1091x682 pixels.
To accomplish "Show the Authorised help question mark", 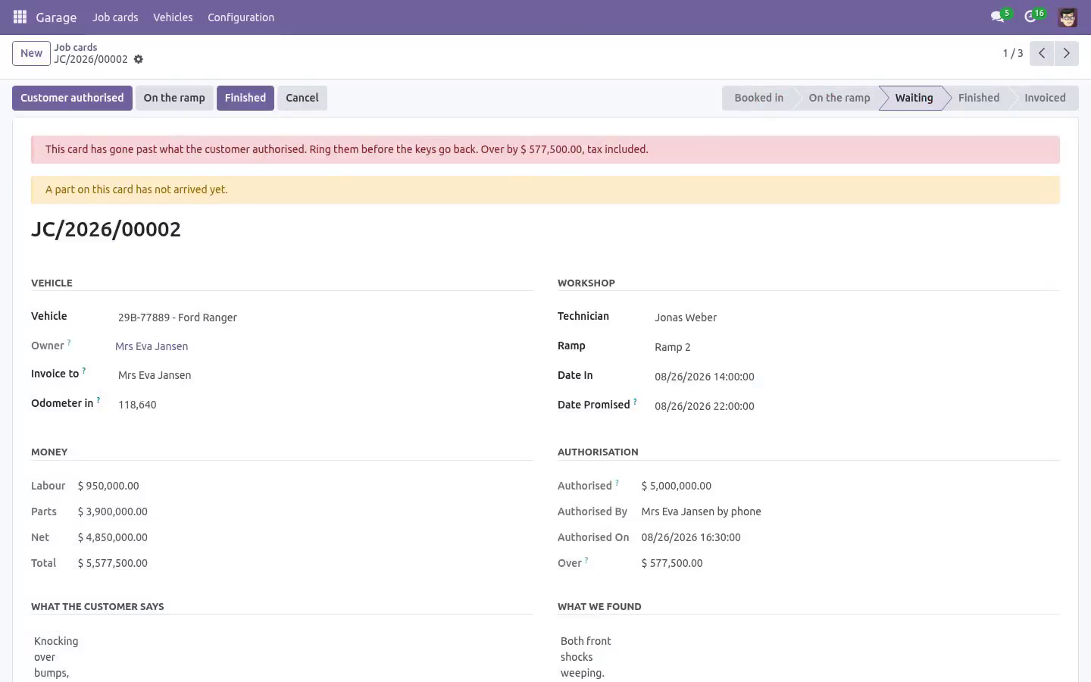I will click(617, 483).
